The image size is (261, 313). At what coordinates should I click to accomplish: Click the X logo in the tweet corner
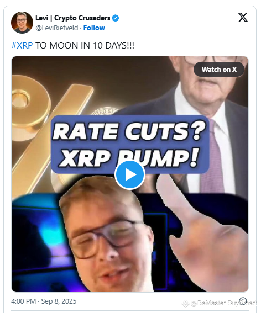click(243, 17)
